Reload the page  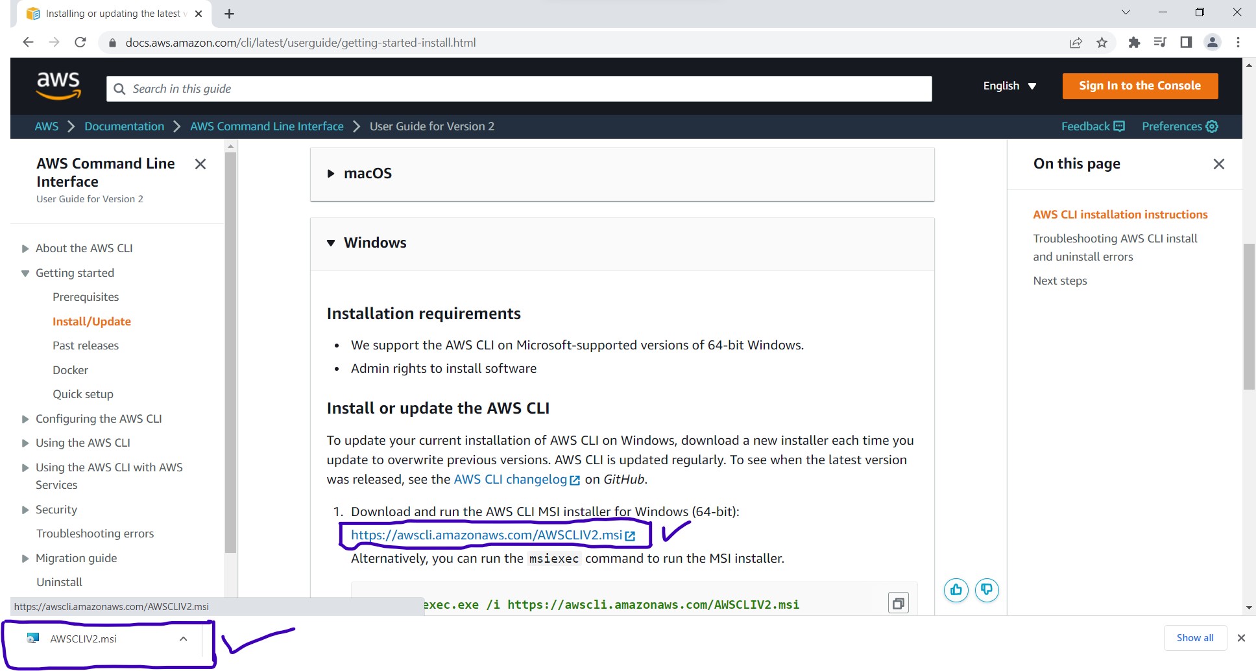click(80, 42)
